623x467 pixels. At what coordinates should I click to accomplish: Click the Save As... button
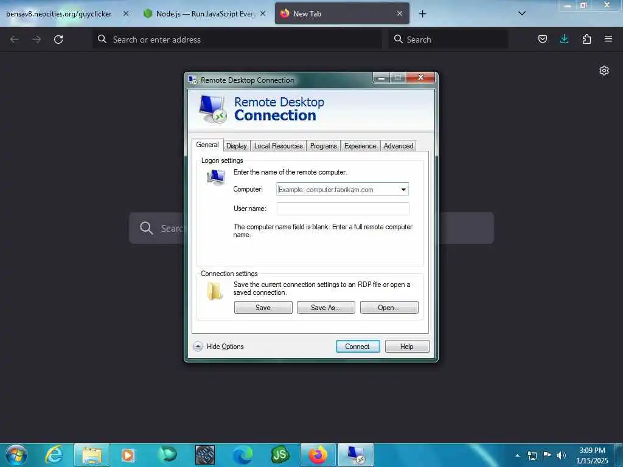coord(326,307)
